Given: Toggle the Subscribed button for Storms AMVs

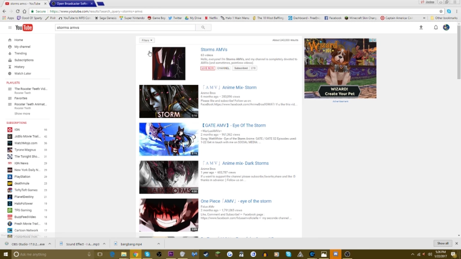Looking at the screenshot, I should (x=241, y=68).
